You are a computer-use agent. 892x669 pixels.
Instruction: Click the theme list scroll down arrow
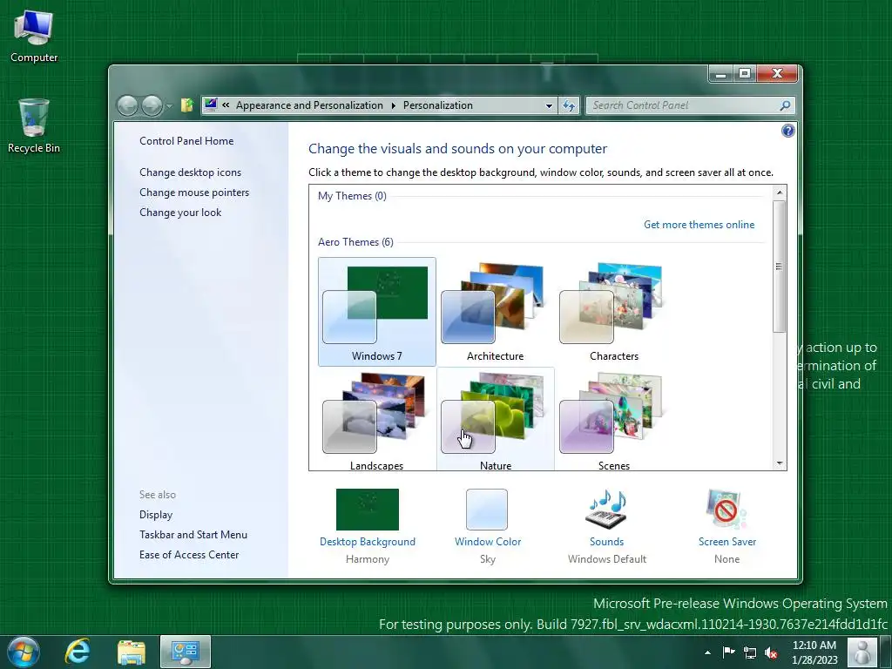780,463
